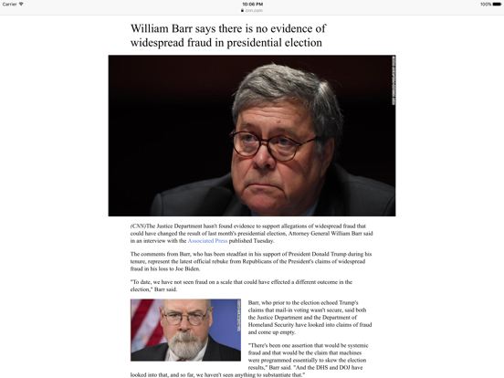504x378 pixels.
Task: Click the quote starting "To date, we have not"
Action: 241,286
